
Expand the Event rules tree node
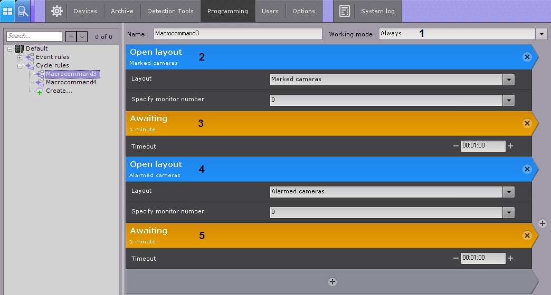tap(20, 57)
